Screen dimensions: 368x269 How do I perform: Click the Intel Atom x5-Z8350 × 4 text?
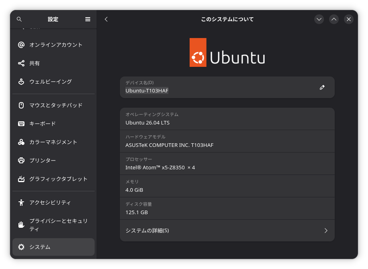coord(160,168)
